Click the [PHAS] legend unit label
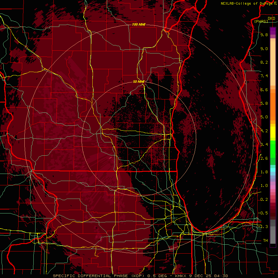The height and width of the screenshot is (278, 278). coord(261,21)
